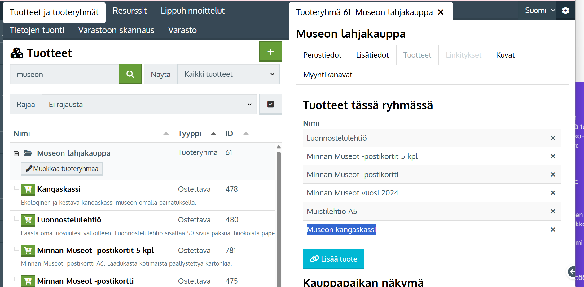Switch to the Myyntikanavat tab
Viewport: 584px width, 287px height.
click(x=328, y=75)
